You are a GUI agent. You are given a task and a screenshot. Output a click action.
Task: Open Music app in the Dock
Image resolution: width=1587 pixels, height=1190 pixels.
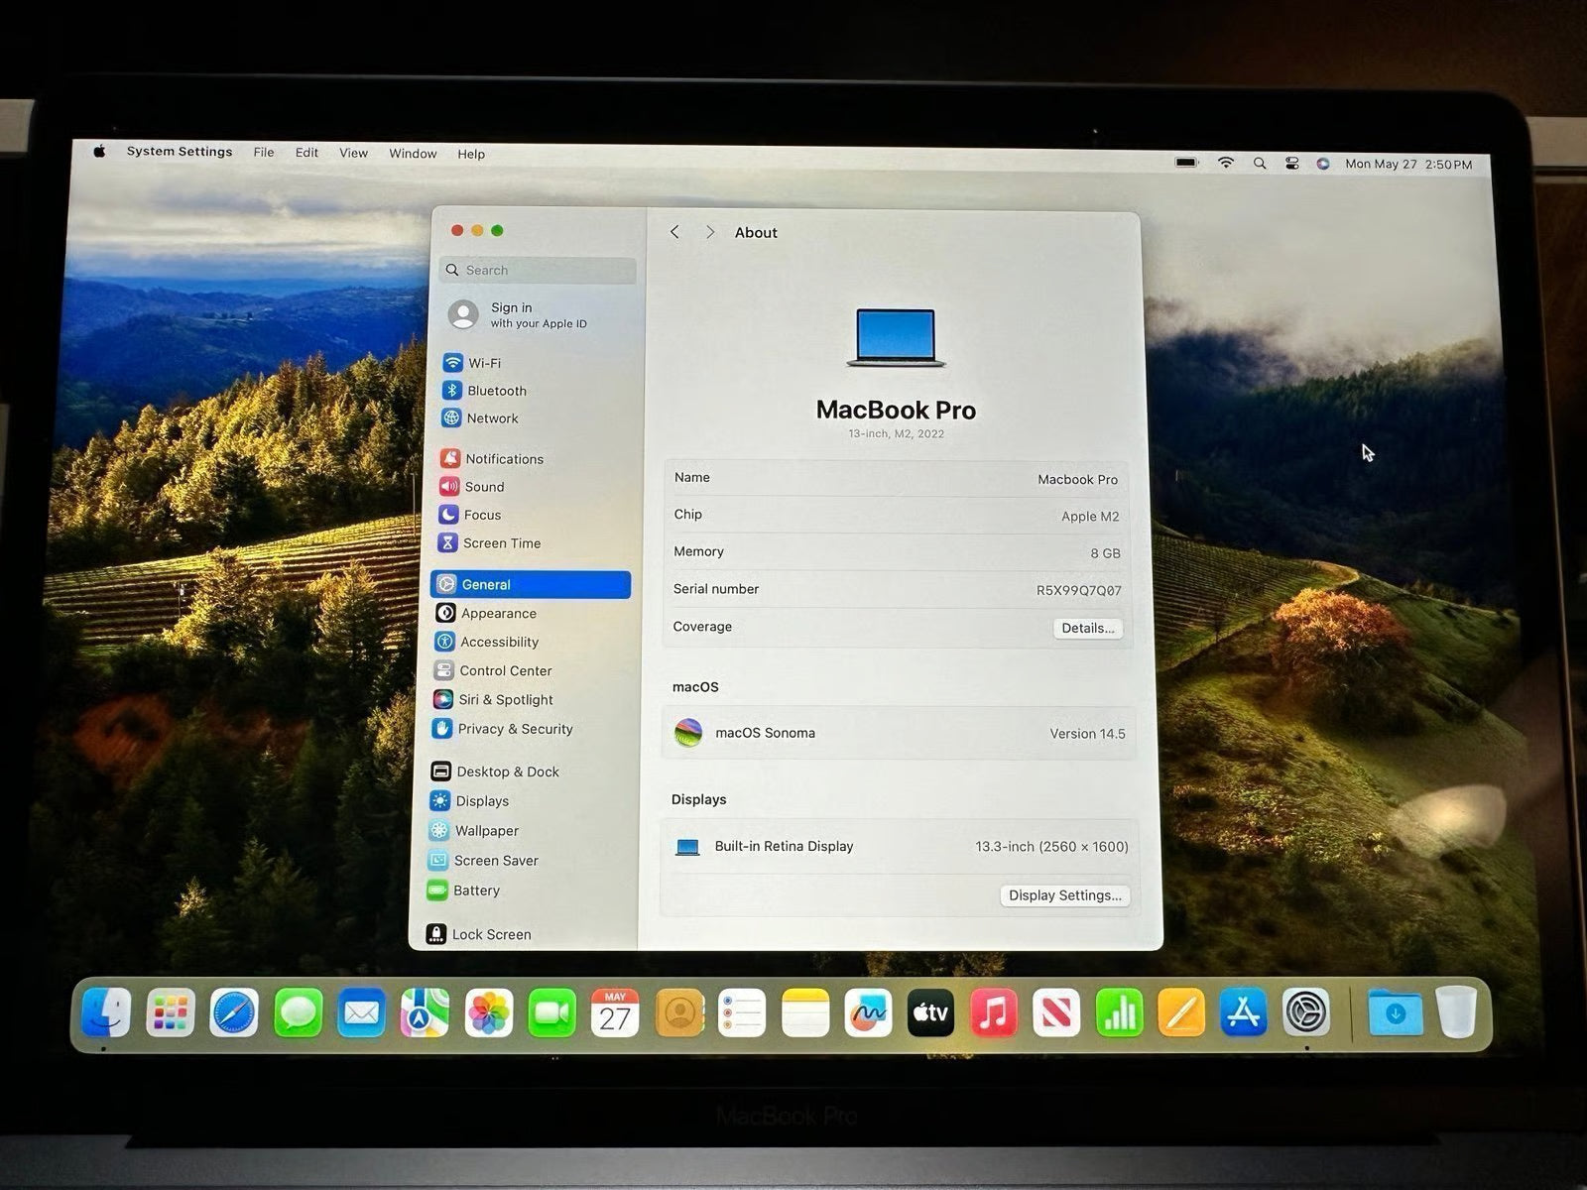tap(993, 1013)
